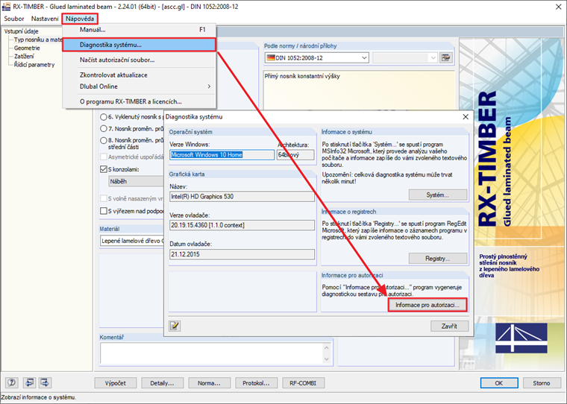
Task: Click Informace pro autorizaci... button
Action: 427,305
